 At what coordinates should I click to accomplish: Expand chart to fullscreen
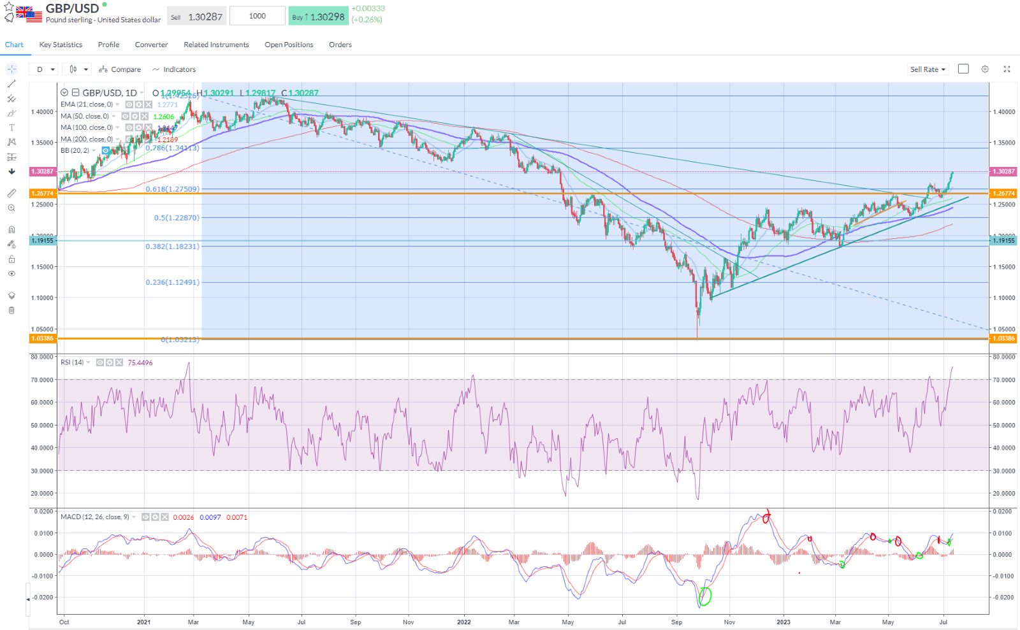(1007, 69)
